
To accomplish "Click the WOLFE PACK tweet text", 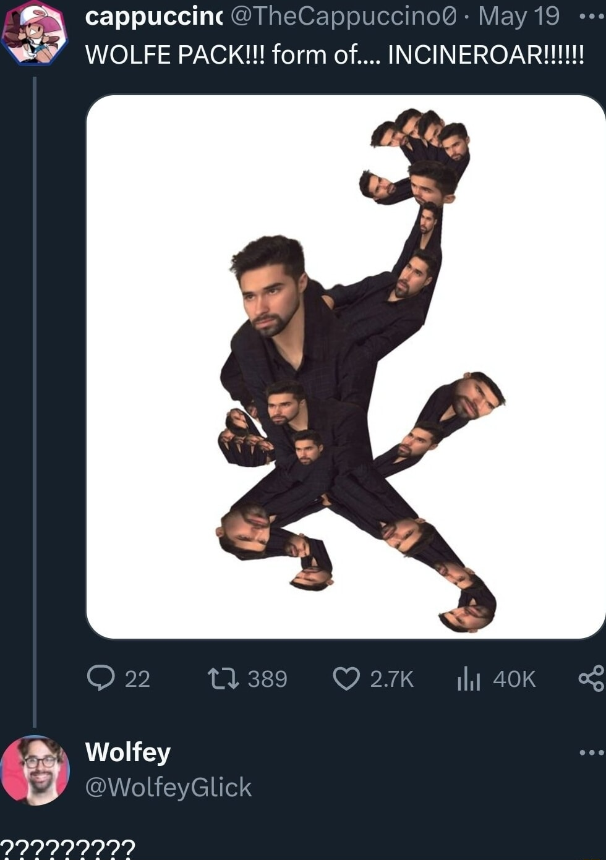I will click(334, 55).
